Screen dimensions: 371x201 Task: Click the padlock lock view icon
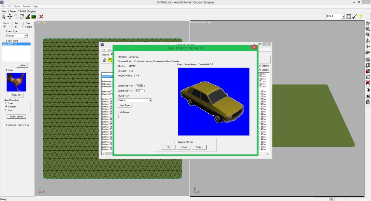(368, 102)
